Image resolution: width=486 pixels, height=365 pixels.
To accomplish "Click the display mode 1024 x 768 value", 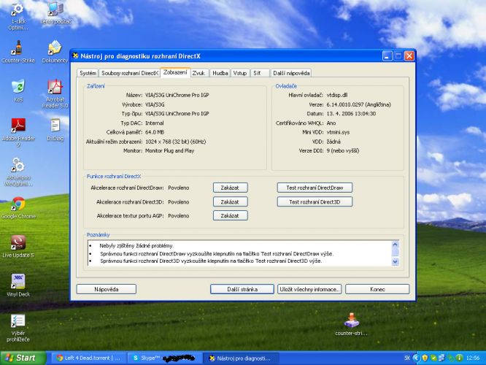I will tap(175, 142).
